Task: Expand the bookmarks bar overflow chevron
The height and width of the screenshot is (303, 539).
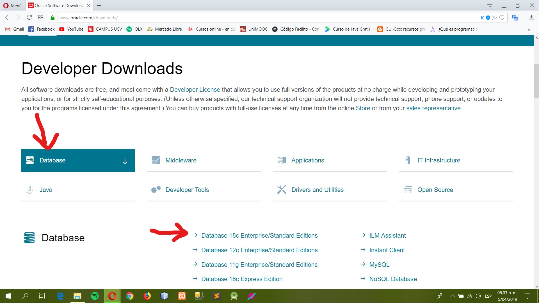Action: pyautogui.click(x=529, y=30)
